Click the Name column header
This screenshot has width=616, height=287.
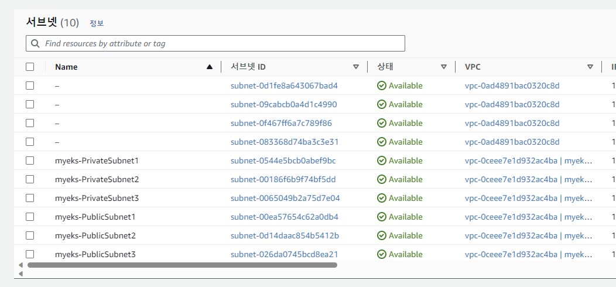66,67
